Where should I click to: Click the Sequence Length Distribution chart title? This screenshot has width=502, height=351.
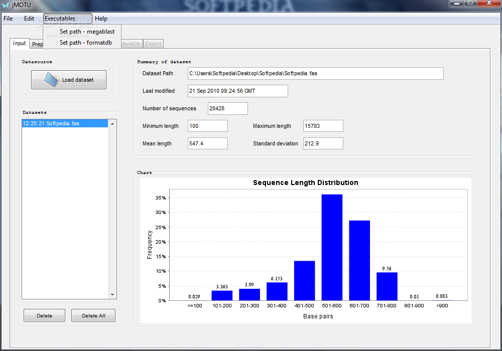[x=305, y=183]
